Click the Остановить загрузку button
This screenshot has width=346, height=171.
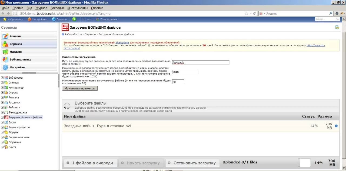point(192,163)
